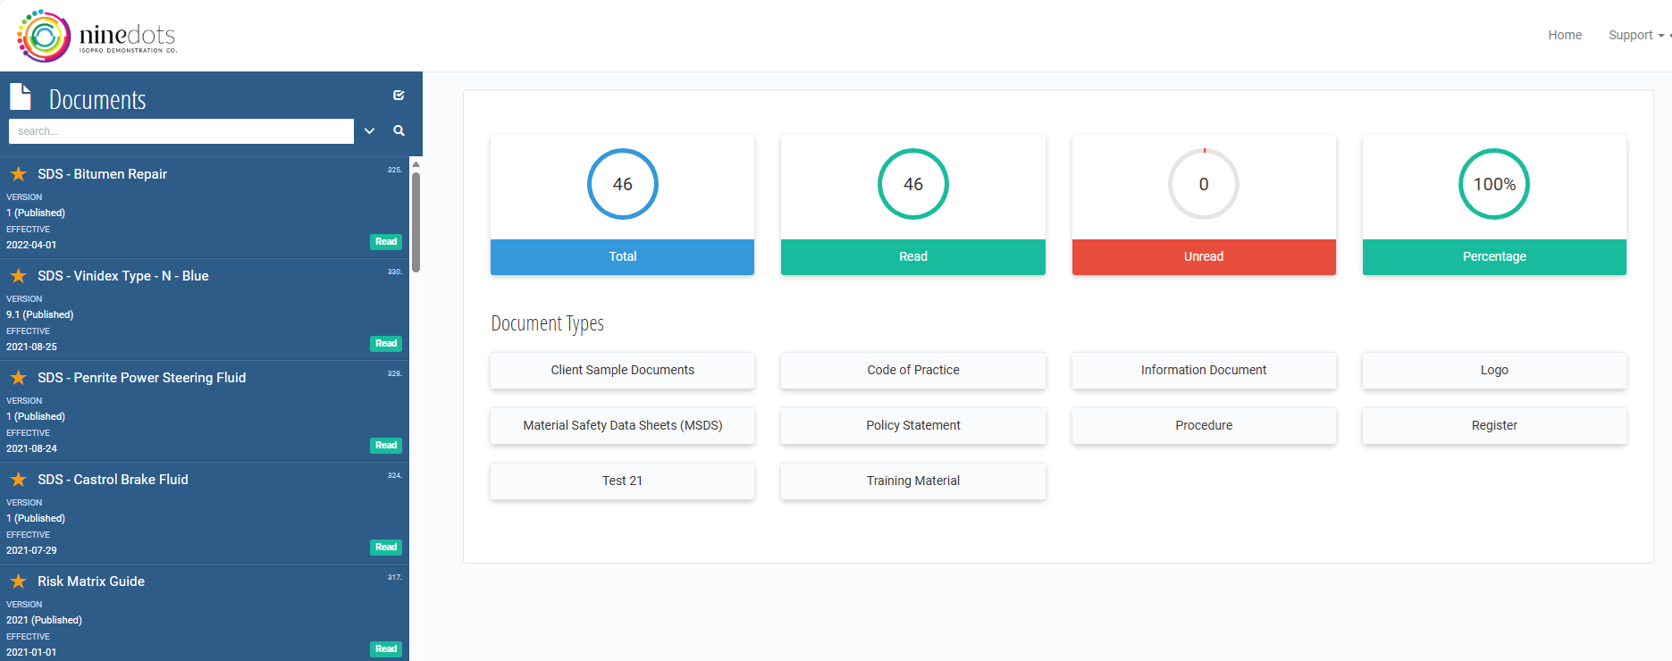Click the documents list scrollbar
The width and height of the screenshot is (1672, 661).
pyautogui.click(x=416, y=222)
